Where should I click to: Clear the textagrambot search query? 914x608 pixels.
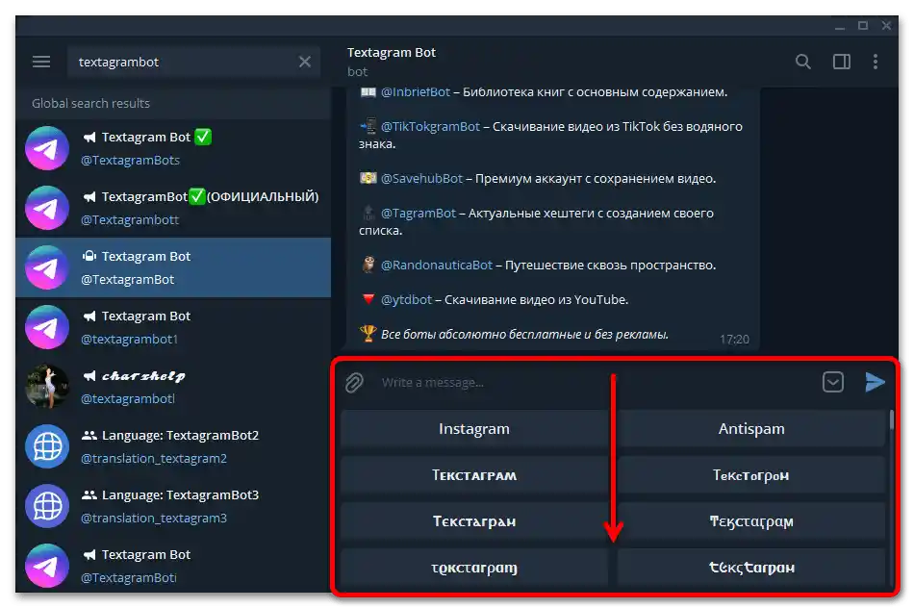coord(305,62)
